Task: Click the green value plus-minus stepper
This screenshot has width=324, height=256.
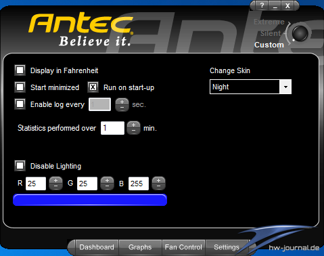Action: (107, 184)
